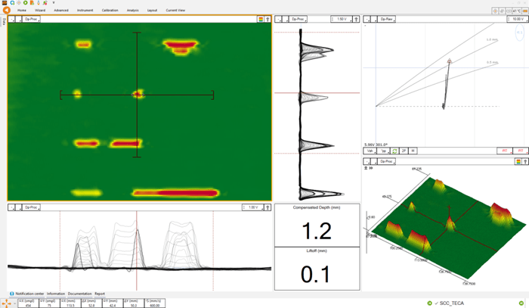Viewport: 529px width, 308px height.
Task: Toggle the orange battery indicator at top right
Action: (x=525, y=11)
